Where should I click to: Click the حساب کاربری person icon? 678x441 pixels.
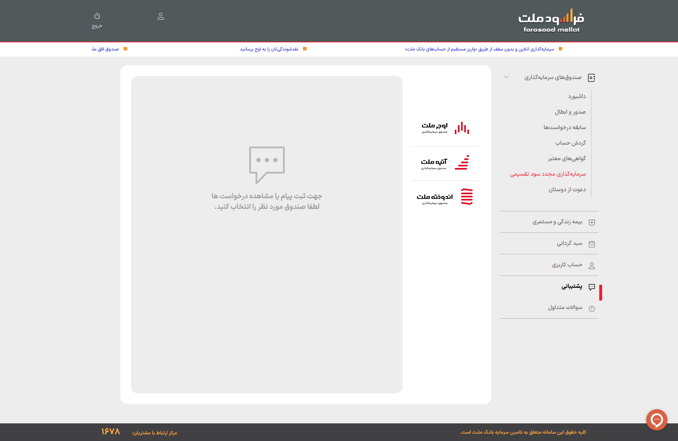592,266
